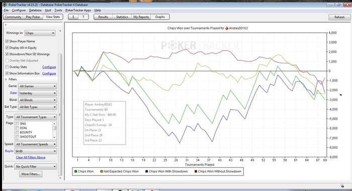The image size is (352, 191).
Task: Click the S (cash) mode button
Action: click(x=73, y=17)
